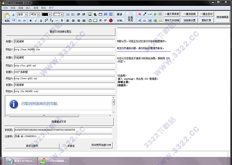Click the large 粘贴 paste icon
Image resolution: width=232 pixels, height=165 pixels.
click(7, 17)
